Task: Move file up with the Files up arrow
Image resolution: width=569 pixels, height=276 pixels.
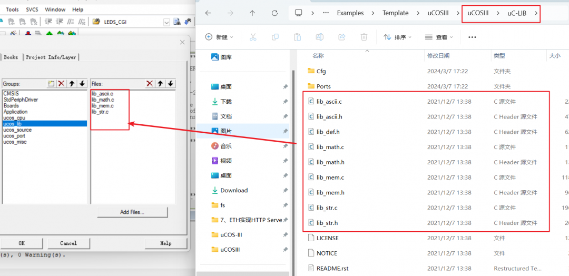Action: click(160, 83)
